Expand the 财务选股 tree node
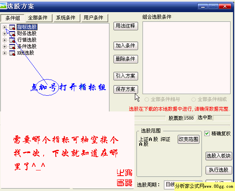The height and width of the screenshot is (191, 235). pos(4,34)
